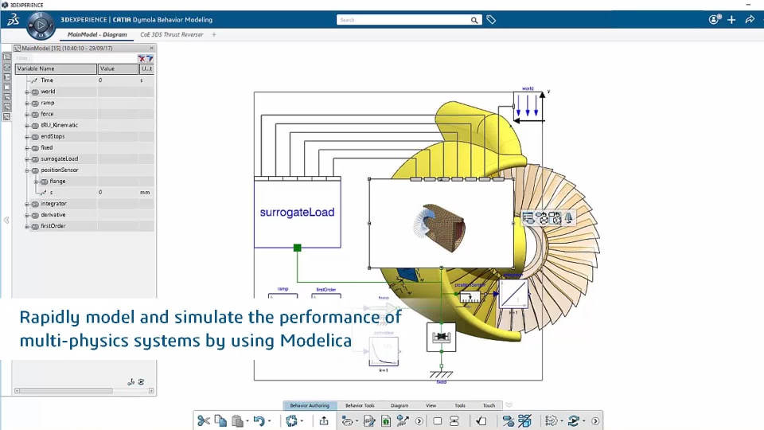Click the share arrow icon in top bar
Viewport: 764px width, 430px height.
[x=750, y=19]
